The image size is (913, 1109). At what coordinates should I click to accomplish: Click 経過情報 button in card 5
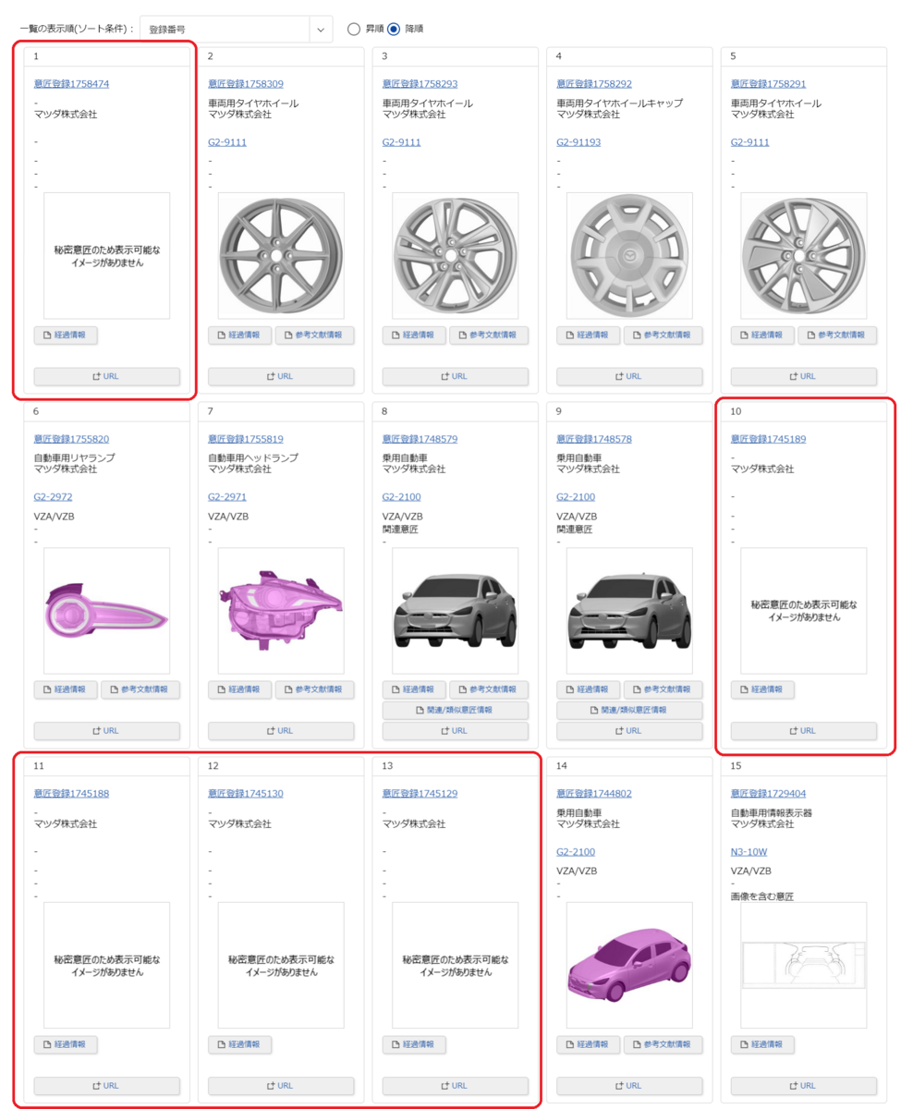(762, 335)
